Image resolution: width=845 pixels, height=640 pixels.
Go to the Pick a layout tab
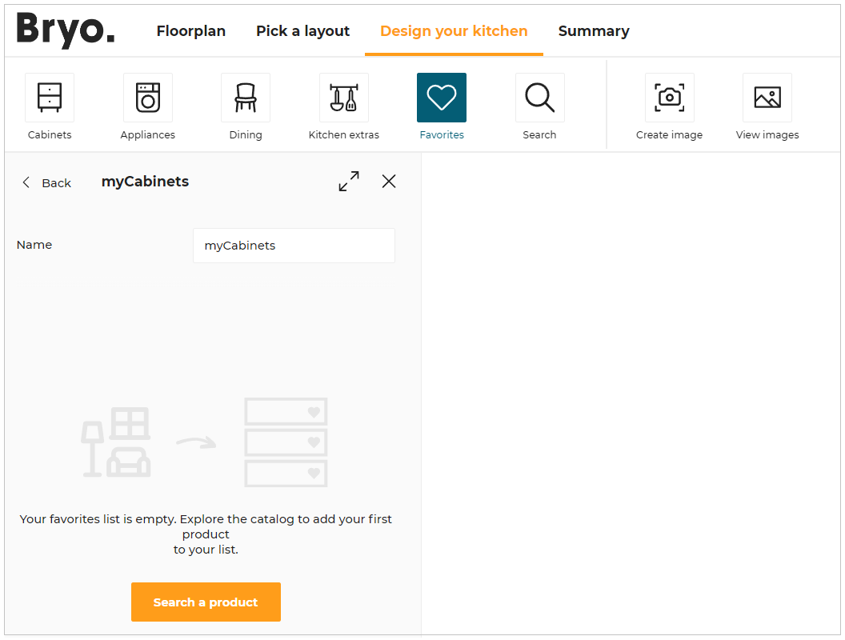pyautogui.click(x=302, y=31)
